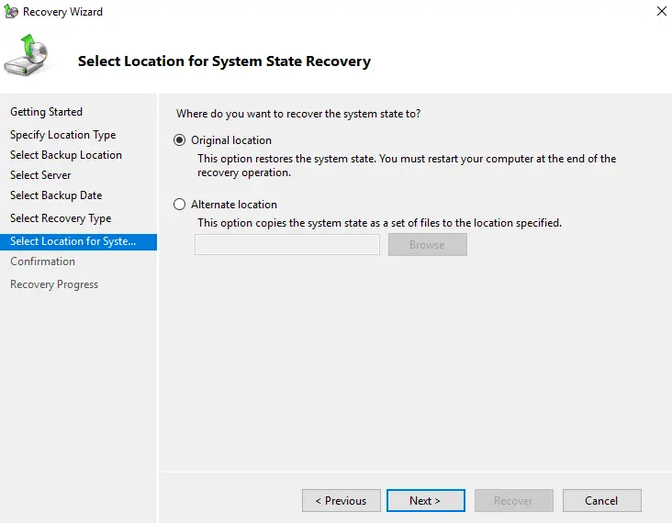The height and width of the screenshot is (523, 672).
Task: Select the Original location radio button
Action: coord(180,140)
